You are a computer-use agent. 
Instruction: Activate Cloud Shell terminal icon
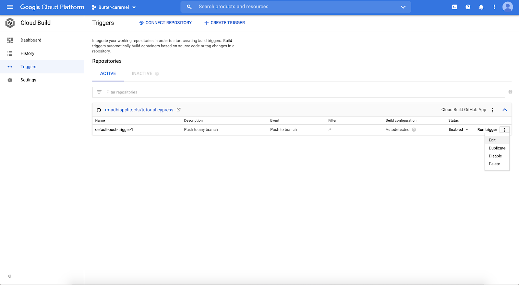pos(454,7)
